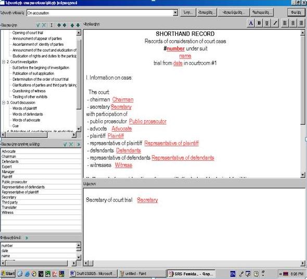
Task: Open font settings with the A icon
Action: [251, 23]
